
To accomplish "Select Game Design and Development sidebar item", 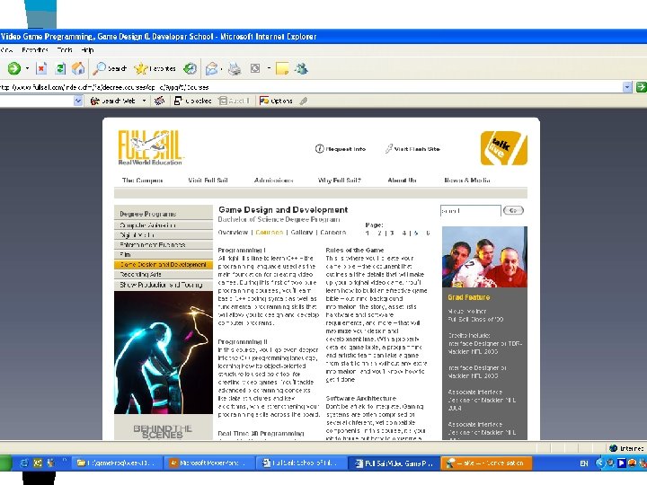I will pyautogui.click(x=164, y=265).
